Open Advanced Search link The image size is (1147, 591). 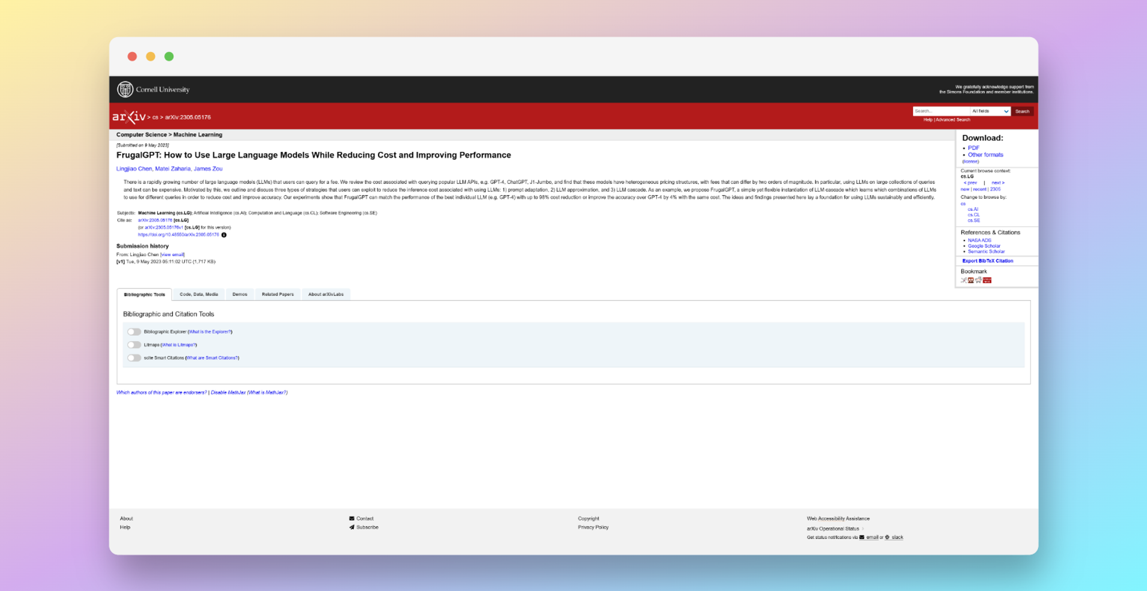pos(953,120)
